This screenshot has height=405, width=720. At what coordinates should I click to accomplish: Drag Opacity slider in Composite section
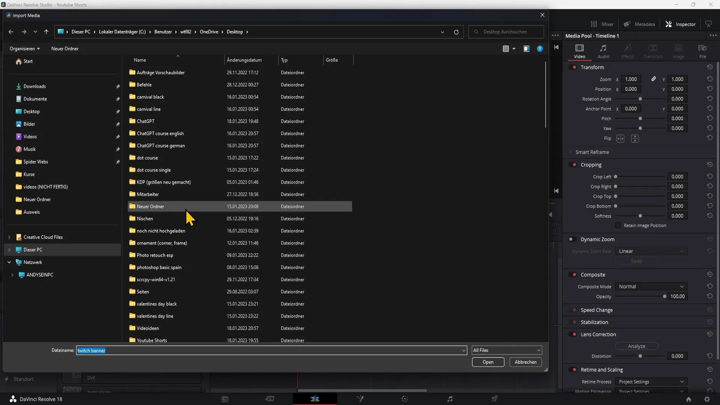[664, 296]
